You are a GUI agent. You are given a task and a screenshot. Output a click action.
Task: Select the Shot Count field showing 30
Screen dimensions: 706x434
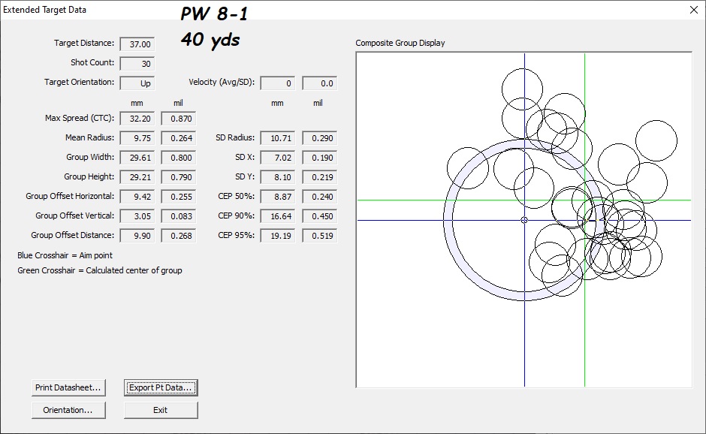(137, 64)
